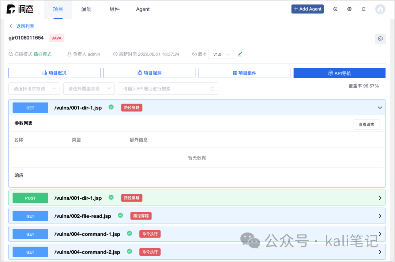The width and height of the screenshot is (395, 262).
Task: Click the GET method badge of /vulns/002-file-read.jsp
Action: click(30, 216)
